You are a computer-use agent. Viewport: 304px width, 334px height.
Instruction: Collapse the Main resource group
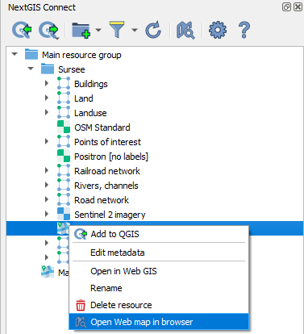click(x=15, y=54)
